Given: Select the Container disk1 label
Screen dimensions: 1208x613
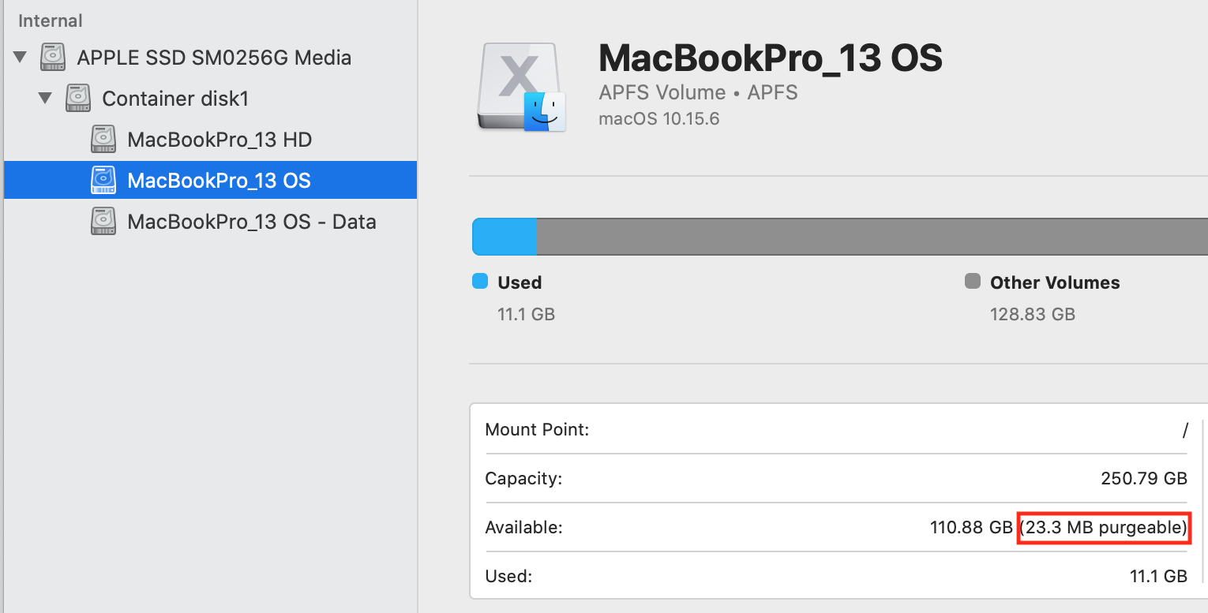Looking at the screenshot, I should tap(175, 99).
